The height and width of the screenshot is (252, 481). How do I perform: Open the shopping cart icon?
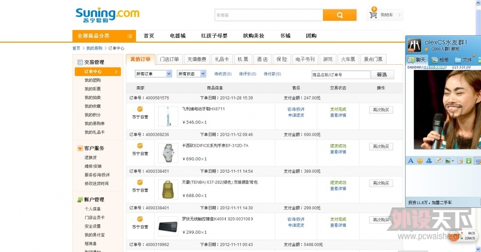[x=373, y=15]
